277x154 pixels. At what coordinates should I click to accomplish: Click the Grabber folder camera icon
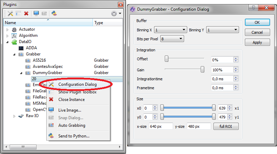[x=21, y=54]
